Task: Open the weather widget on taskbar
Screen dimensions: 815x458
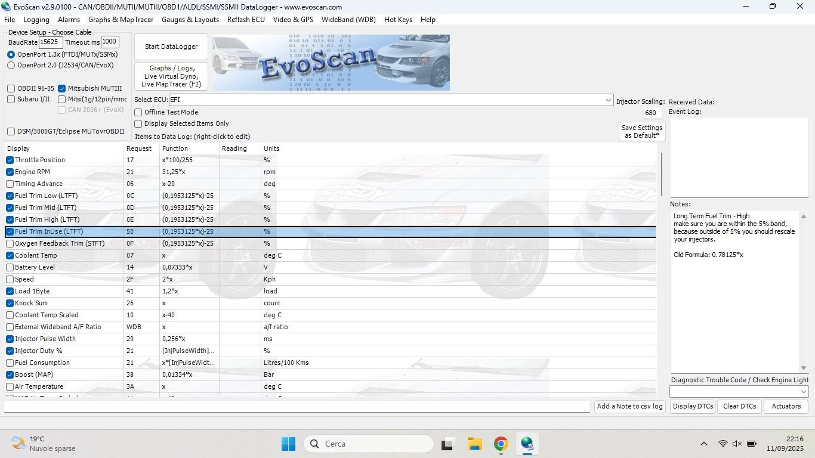Action: (43, 444)
